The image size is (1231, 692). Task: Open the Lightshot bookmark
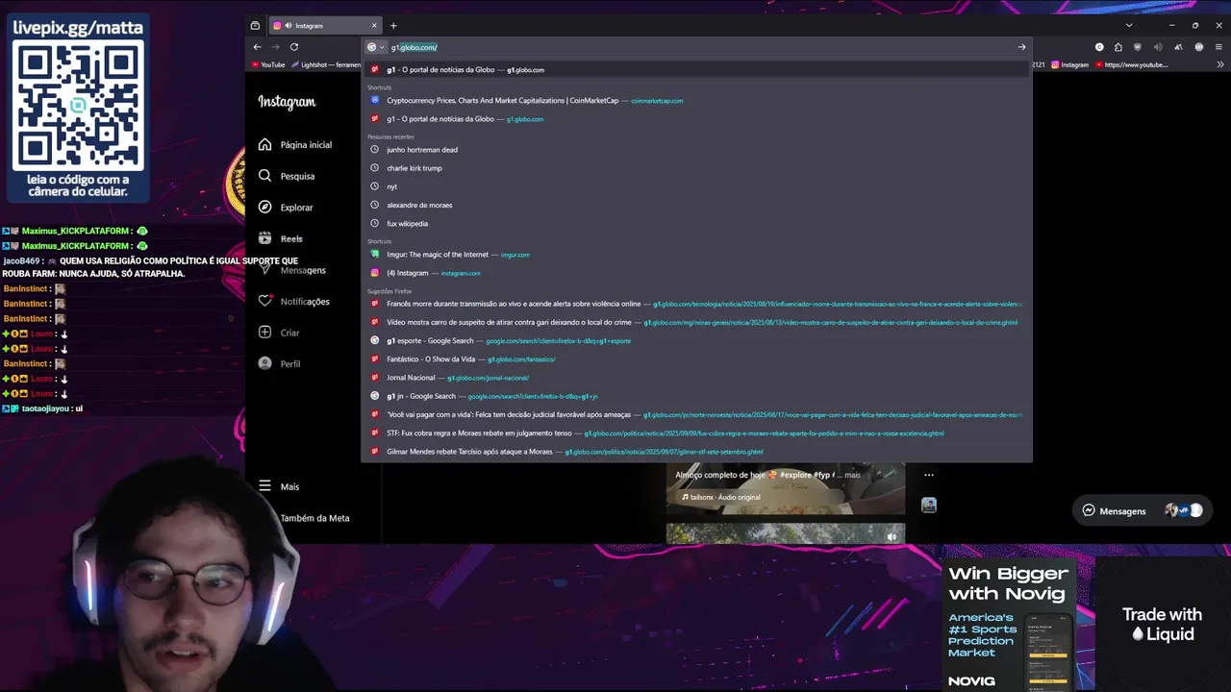click(327, 65)
